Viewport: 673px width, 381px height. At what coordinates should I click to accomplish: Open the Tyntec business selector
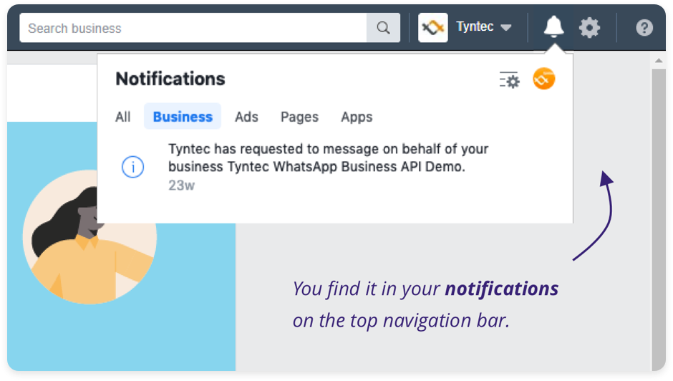pos(465,28)
